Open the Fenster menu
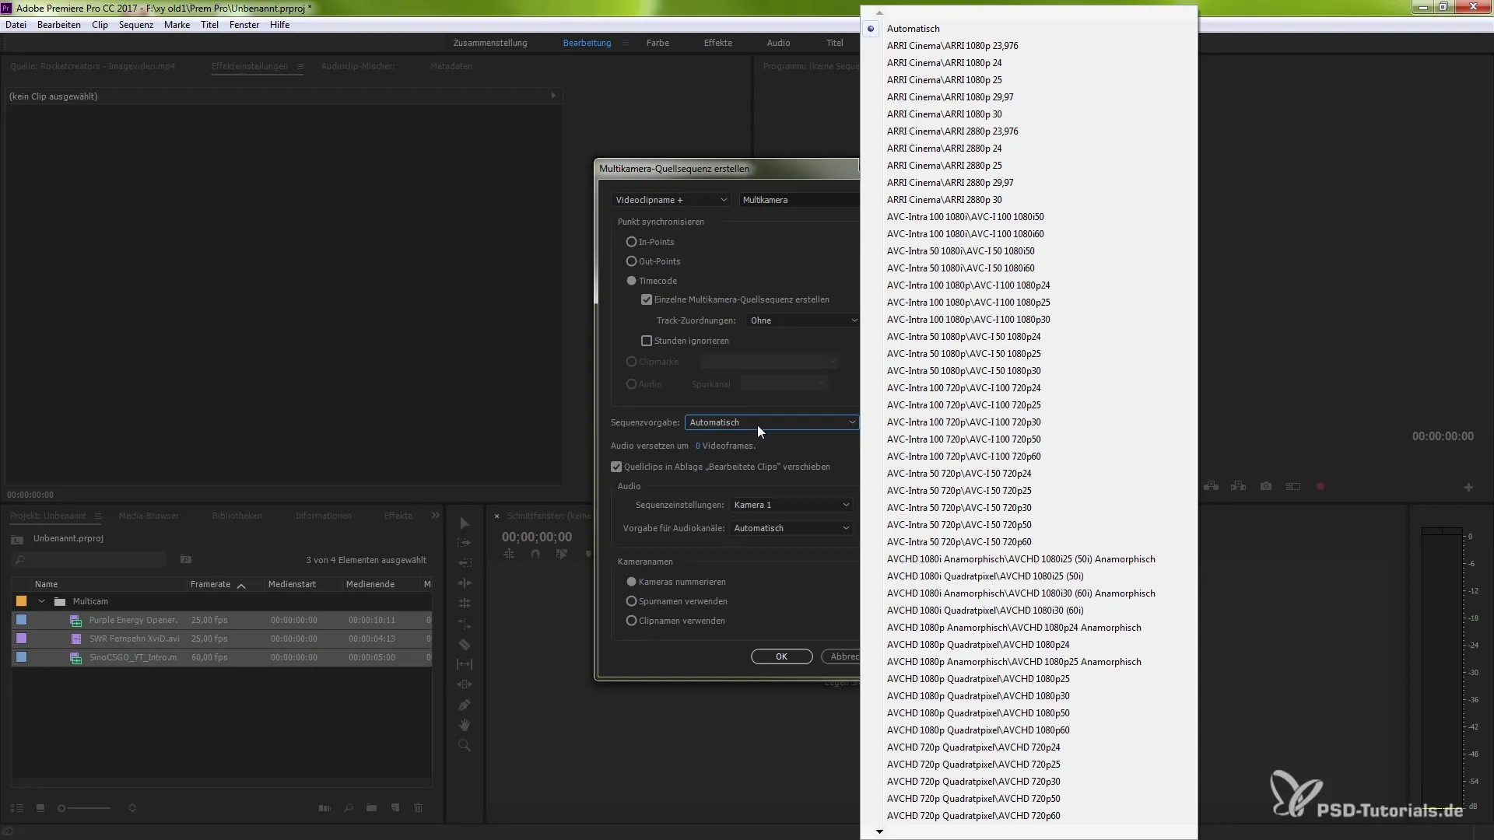This screenshot has width=1494, height=840. click(244, 25)
